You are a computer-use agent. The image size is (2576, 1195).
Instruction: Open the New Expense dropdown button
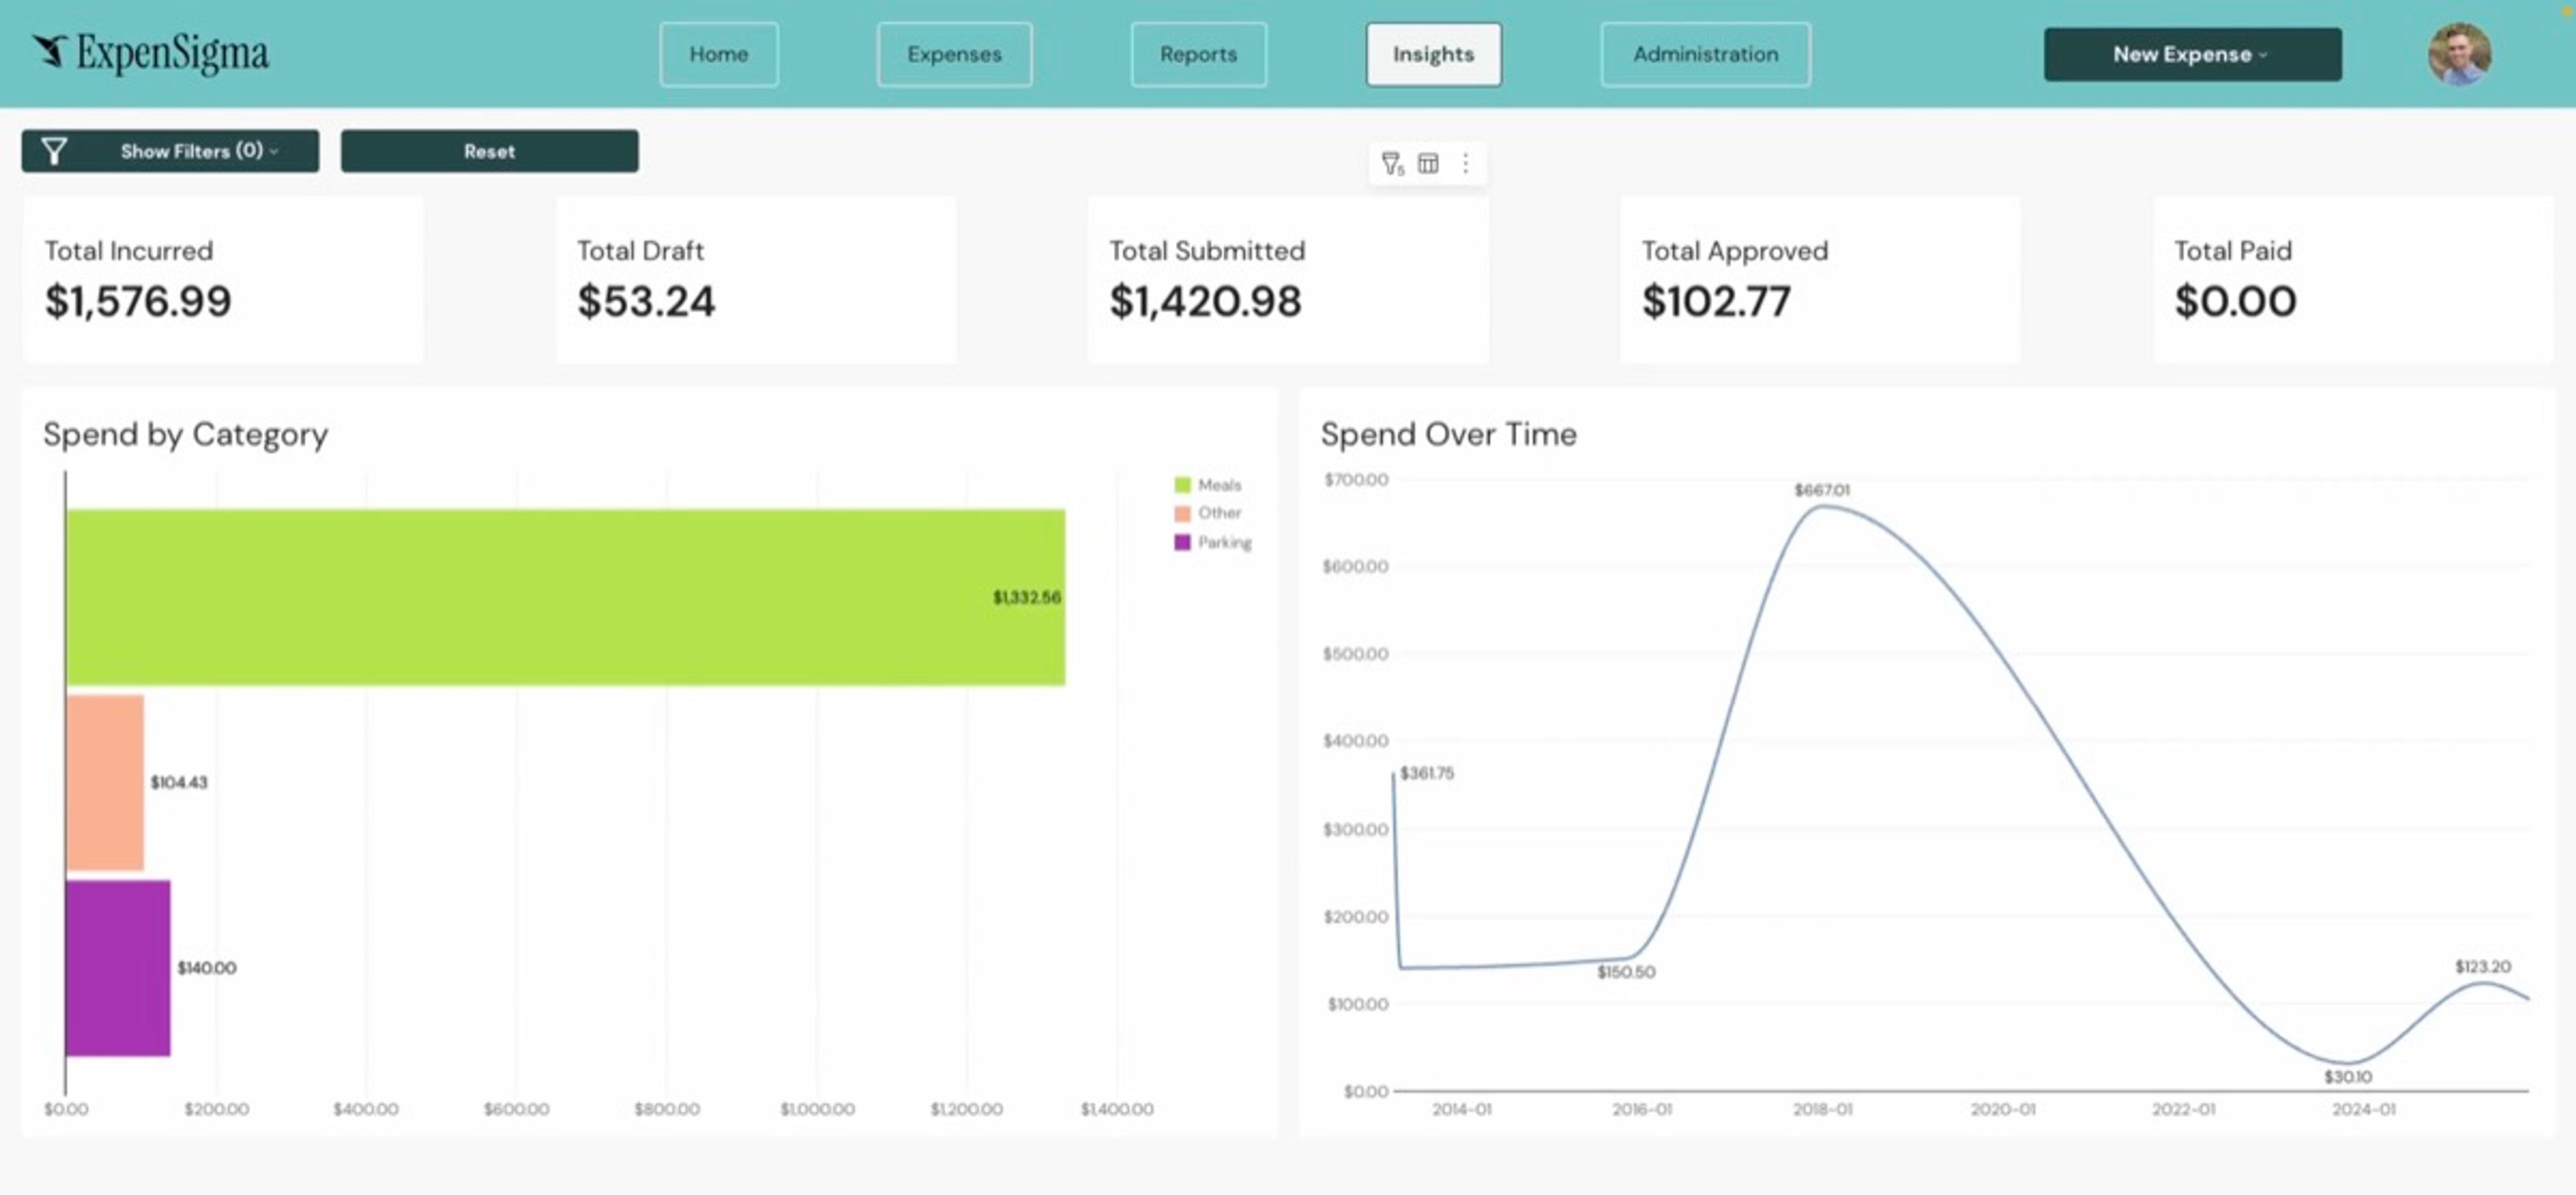[x=2192, y=54]
